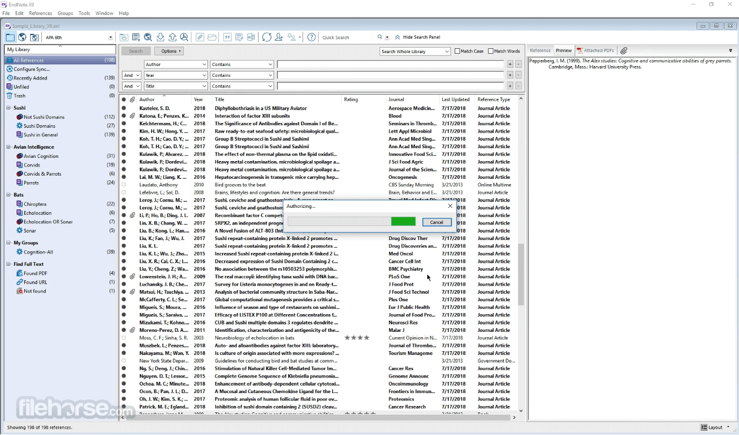
Task: Toggle read status dot for Lowenstein row
Action: (124, 277)
